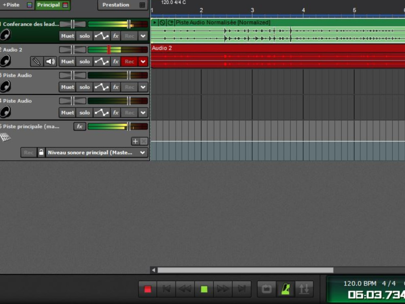Arm Rec on track 3 Piste Audio

click(x=130, y=87)
